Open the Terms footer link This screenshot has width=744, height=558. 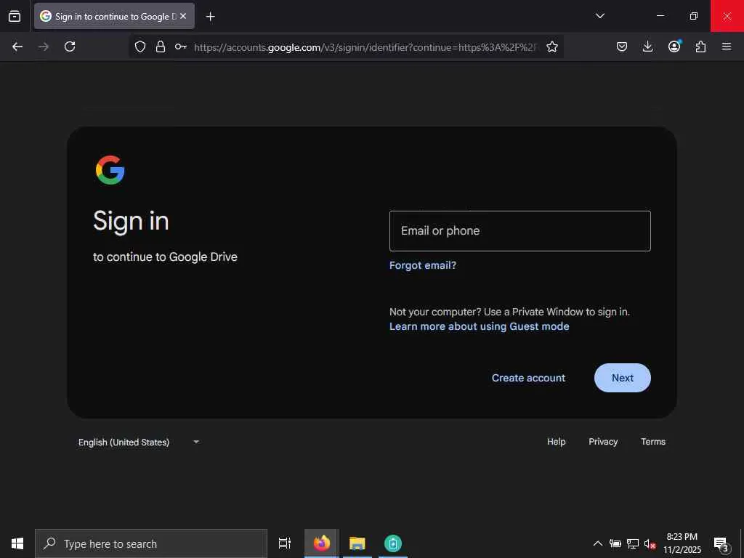pos(653,442)
